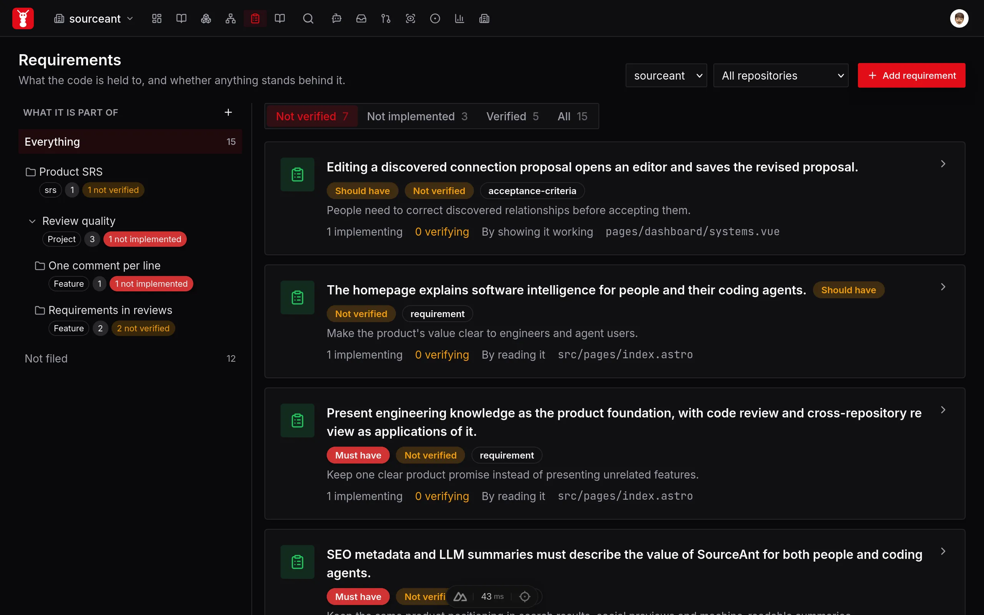Open the pull request icon in navigation

386,18
